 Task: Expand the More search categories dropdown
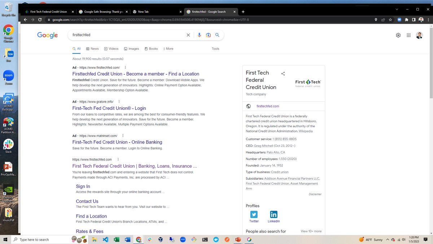click(x=168, y=48)
